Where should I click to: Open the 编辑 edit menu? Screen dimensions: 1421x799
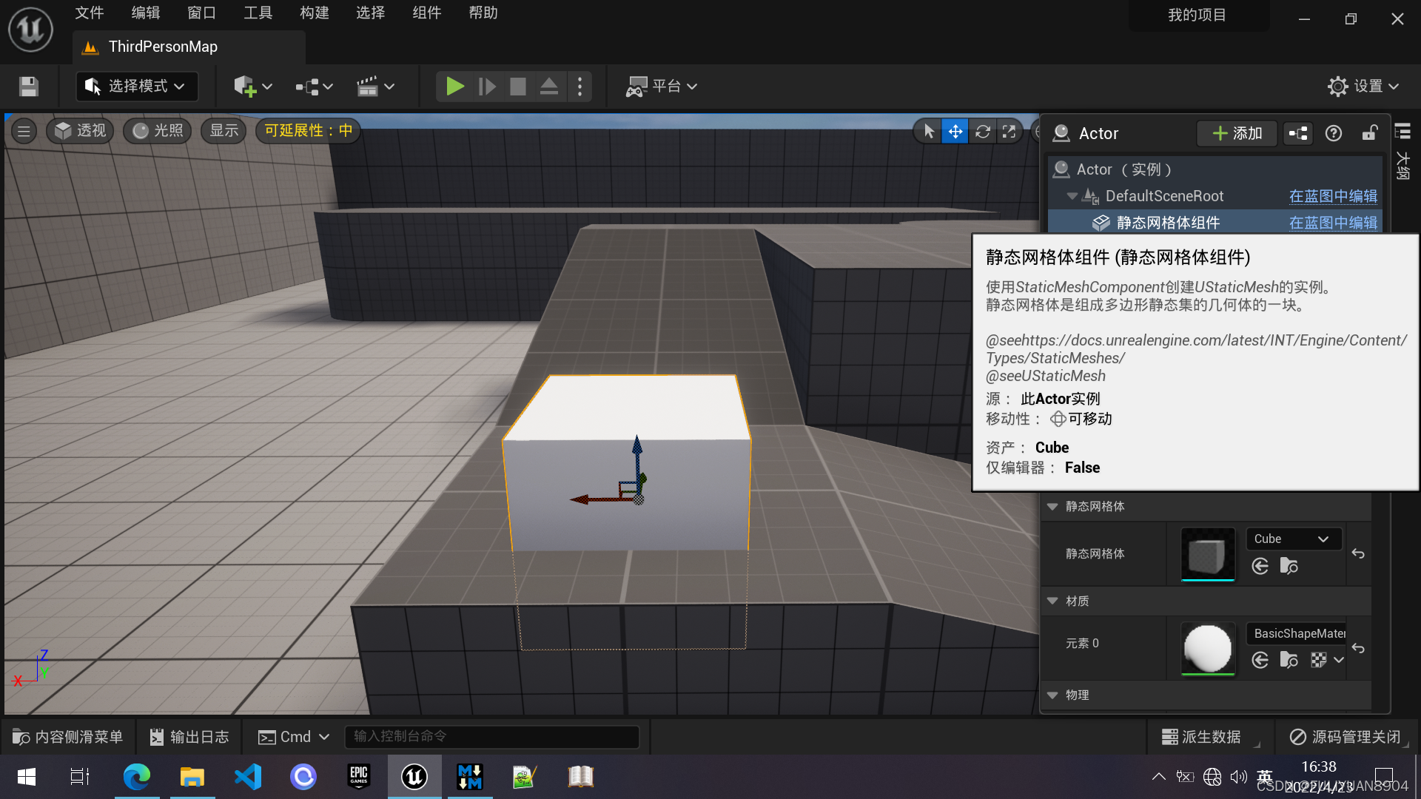click(x=146, y=13)
